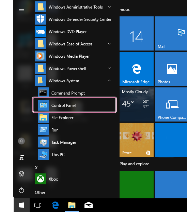
Task: Click the Windows Start button
Action: point(21,205)
